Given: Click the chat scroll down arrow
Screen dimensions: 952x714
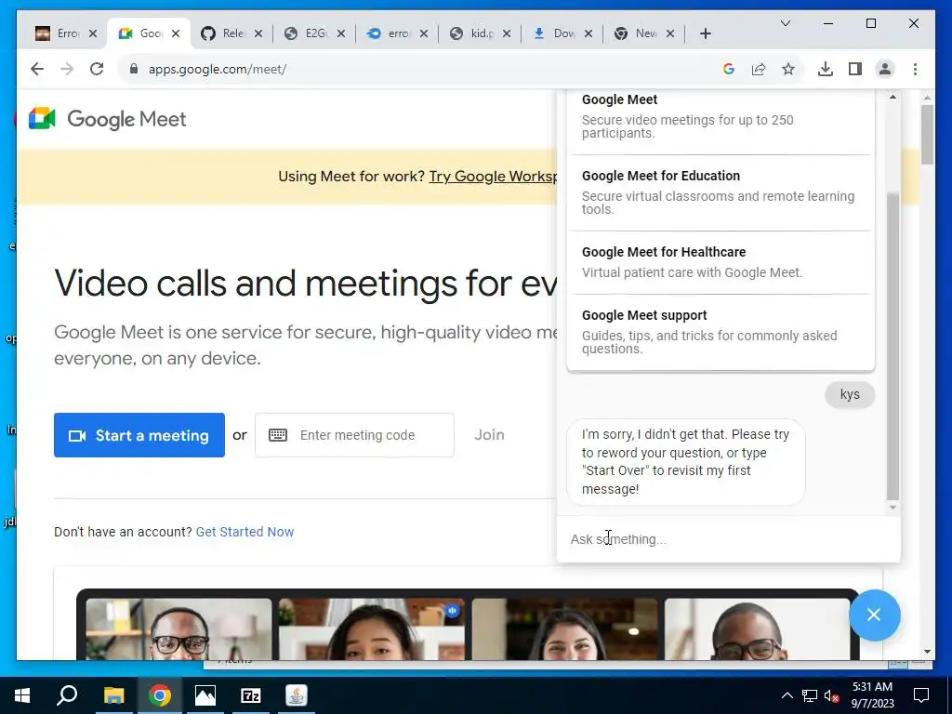Looking at the screenshot, I should point(892,508).
